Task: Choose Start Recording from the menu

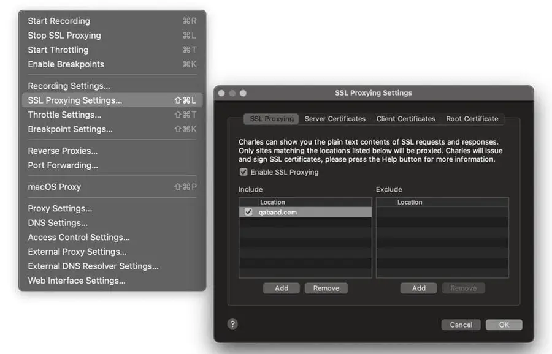Action: coord(59,21)
